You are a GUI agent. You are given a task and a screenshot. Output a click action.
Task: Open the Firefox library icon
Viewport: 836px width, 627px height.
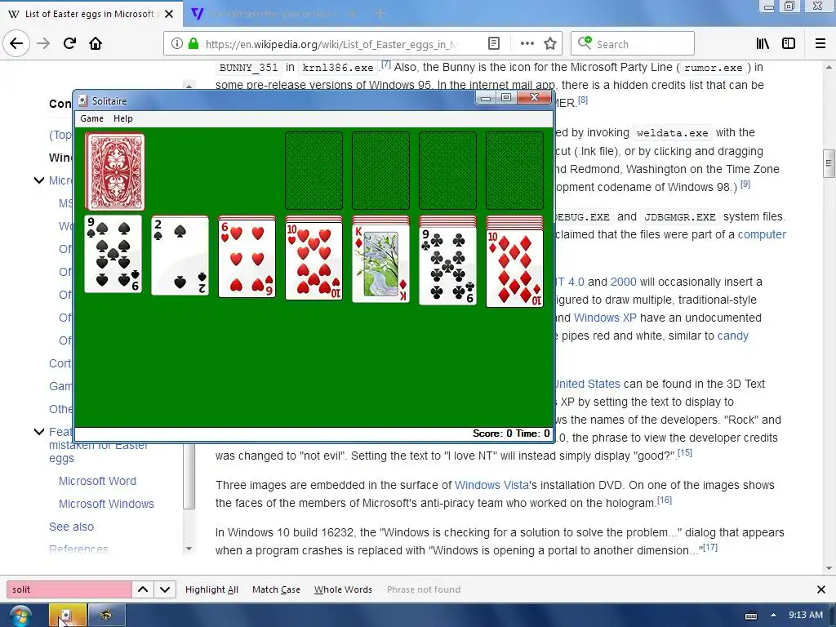coord(763,44)
